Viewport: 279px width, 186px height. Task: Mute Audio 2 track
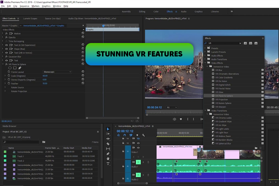(138, 175)
